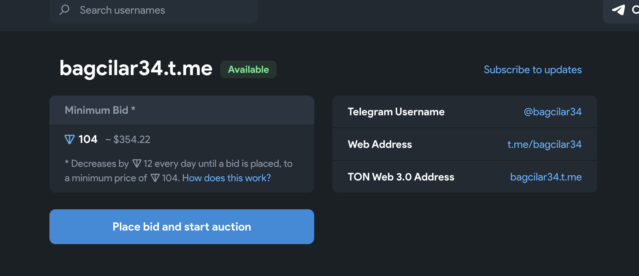The height and width of the screenshot is (276, 639).
Task: Click the Telegram Username row label
Action: [396, 112]
